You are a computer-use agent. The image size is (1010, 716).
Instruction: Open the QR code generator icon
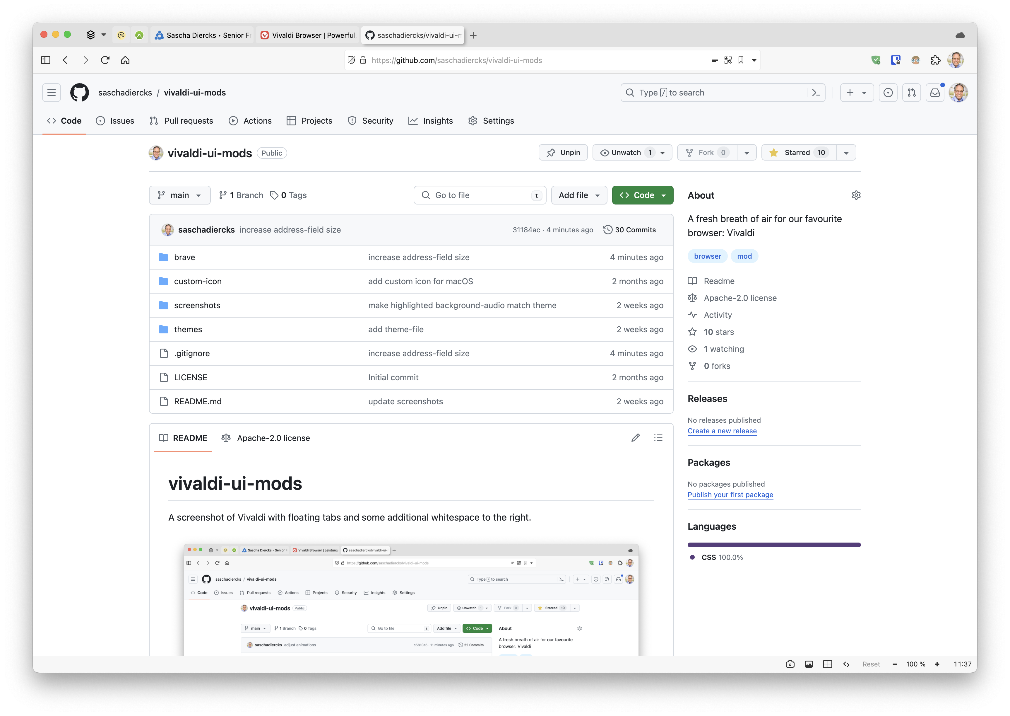point(728,60)
